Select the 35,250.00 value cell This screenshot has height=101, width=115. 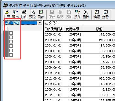98,67
